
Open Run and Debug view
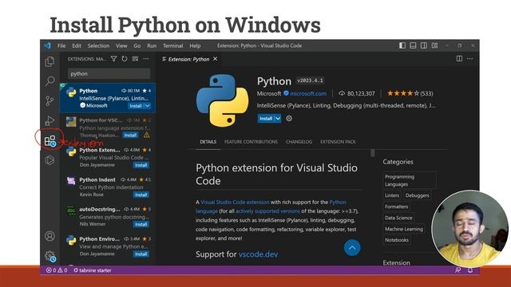click(50, 120)
